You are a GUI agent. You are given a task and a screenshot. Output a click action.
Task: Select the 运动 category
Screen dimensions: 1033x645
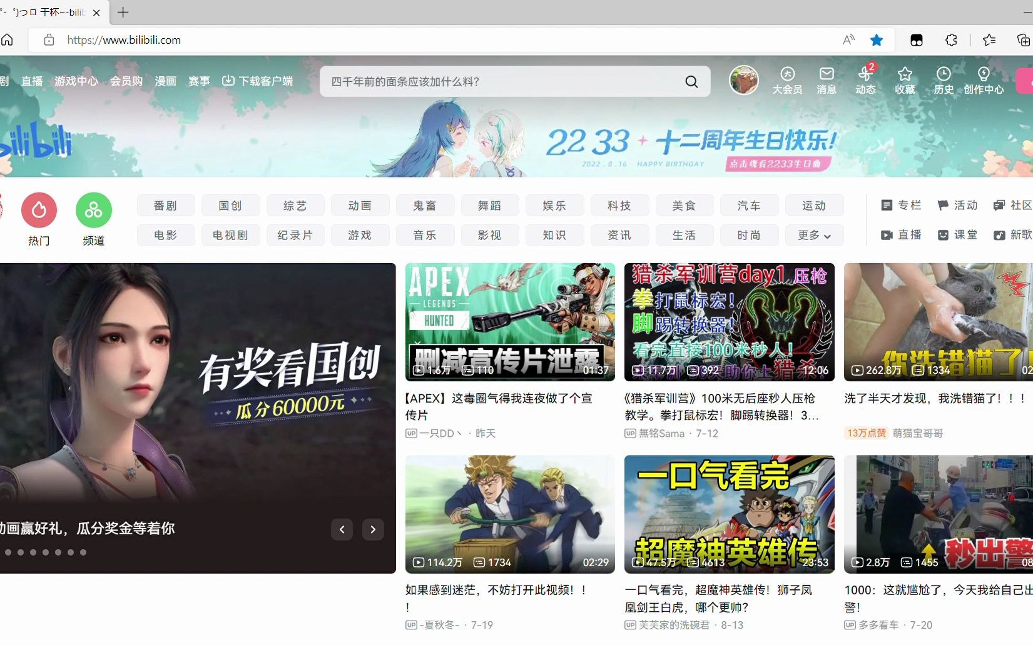click(x=814, y=206)
